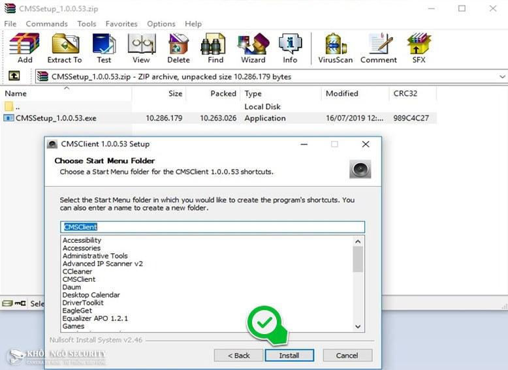This screenshot has height=370, width=508.
Task: Open the Help menu
Action: (193, 23)
